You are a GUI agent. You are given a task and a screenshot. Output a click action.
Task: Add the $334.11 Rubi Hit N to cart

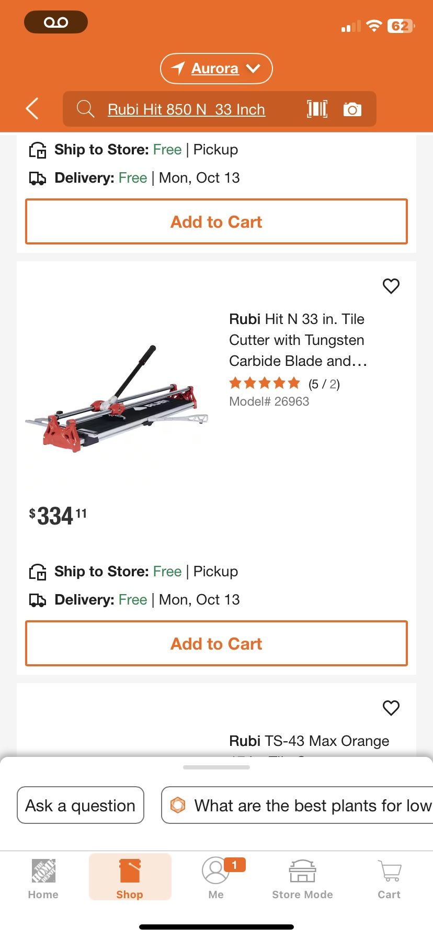pos(216,643)
